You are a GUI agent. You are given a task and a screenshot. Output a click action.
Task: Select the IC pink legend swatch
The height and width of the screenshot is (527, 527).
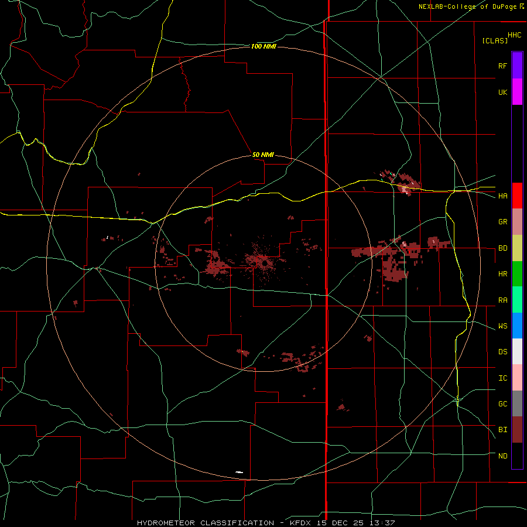[x=517, y=378]
